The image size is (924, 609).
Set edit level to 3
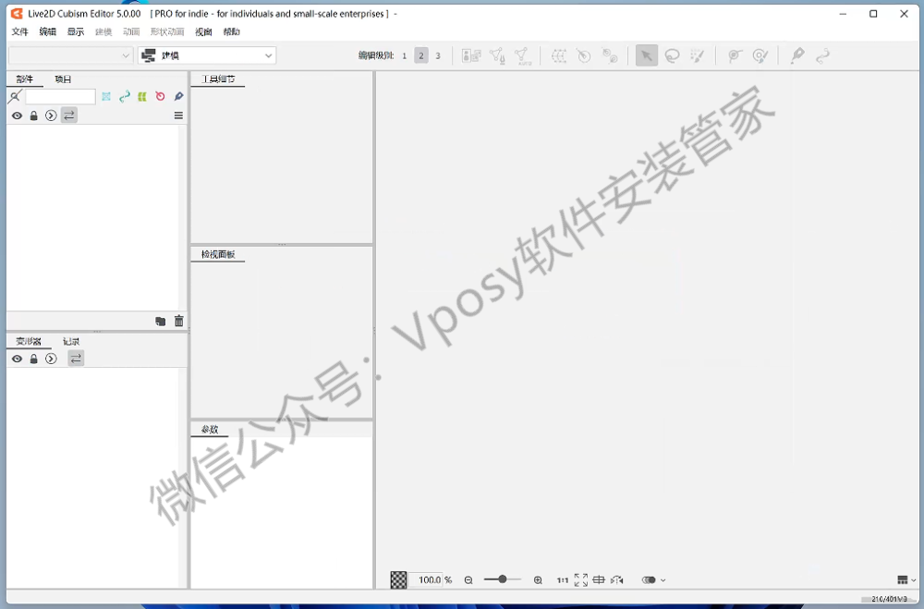point(438,56)
